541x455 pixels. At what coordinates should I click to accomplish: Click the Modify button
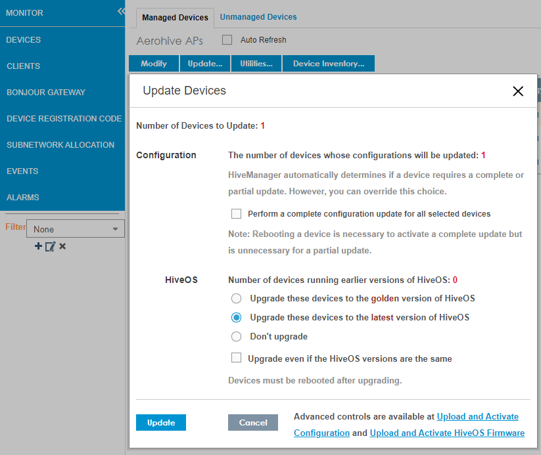(x=154, y=64)
